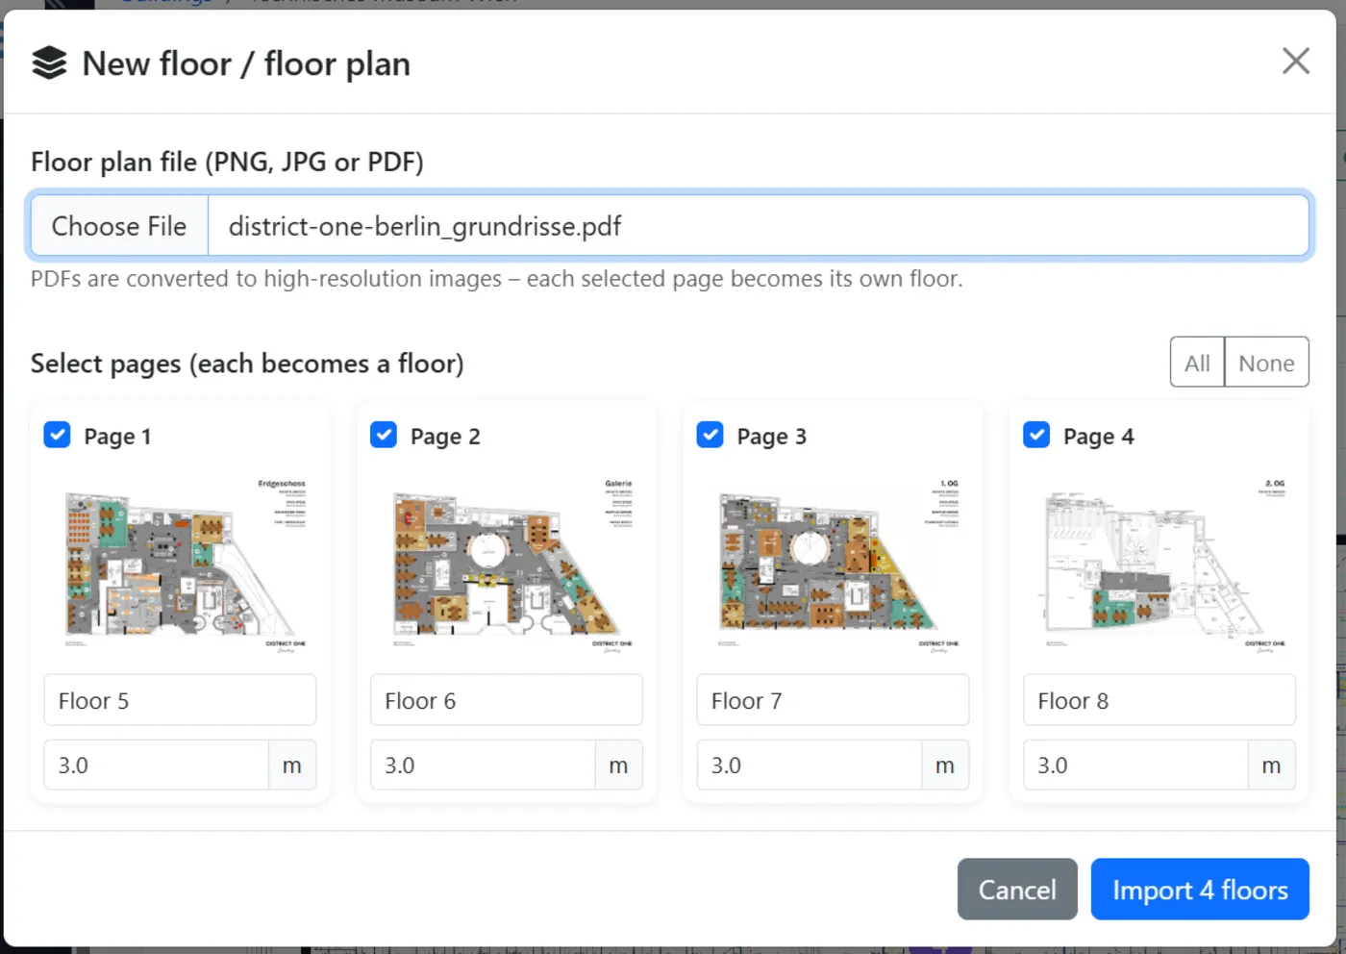
Task: Click the Floor 6 height field 3.0
Action: 483,765
